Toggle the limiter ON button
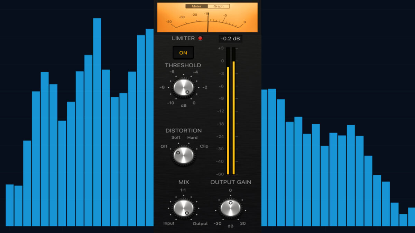Viewport: 415px width, 233px height. [183, 52]
